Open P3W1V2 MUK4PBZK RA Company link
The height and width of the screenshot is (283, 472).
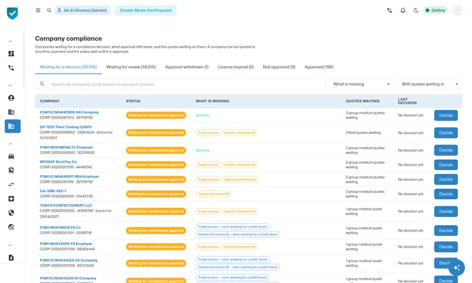pos(69,112)
